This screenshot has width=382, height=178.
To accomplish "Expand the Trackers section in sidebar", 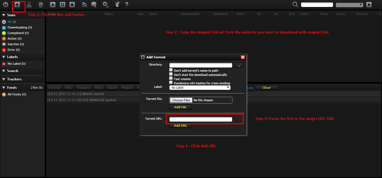I will 4,79.
